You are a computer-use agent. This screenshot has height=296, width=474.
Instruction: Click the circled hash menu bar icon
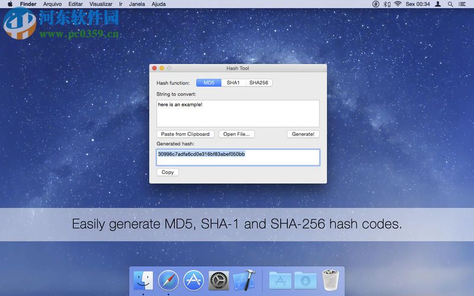pyautogui.click(x=376, y=4)
